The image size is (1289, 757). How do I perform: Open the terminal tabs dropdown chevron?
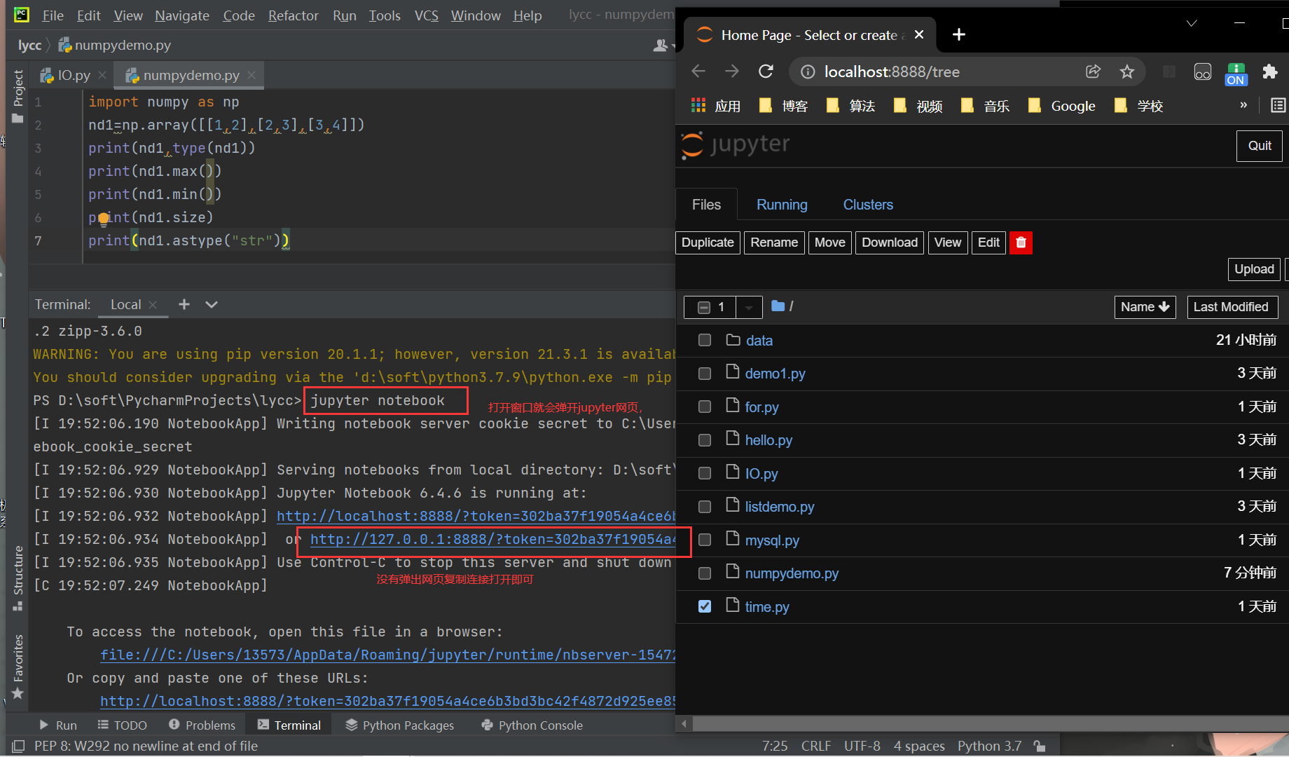click(212, 304)
